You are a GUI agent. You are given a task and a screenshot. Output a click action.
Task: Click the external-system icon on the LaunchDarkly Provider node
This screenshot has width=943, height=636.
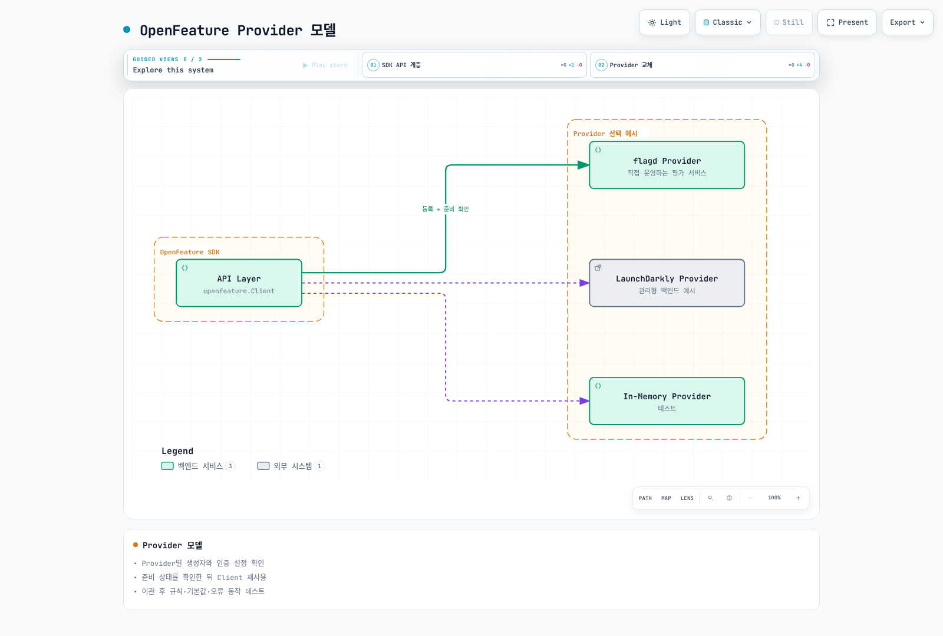(598, 268)
